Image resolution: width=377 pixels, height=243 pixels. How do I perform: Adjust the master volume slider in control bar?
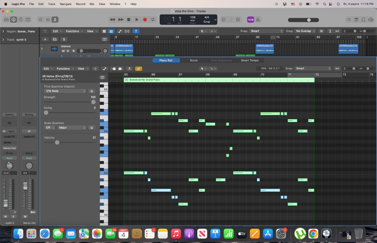(x=303, y=20)
